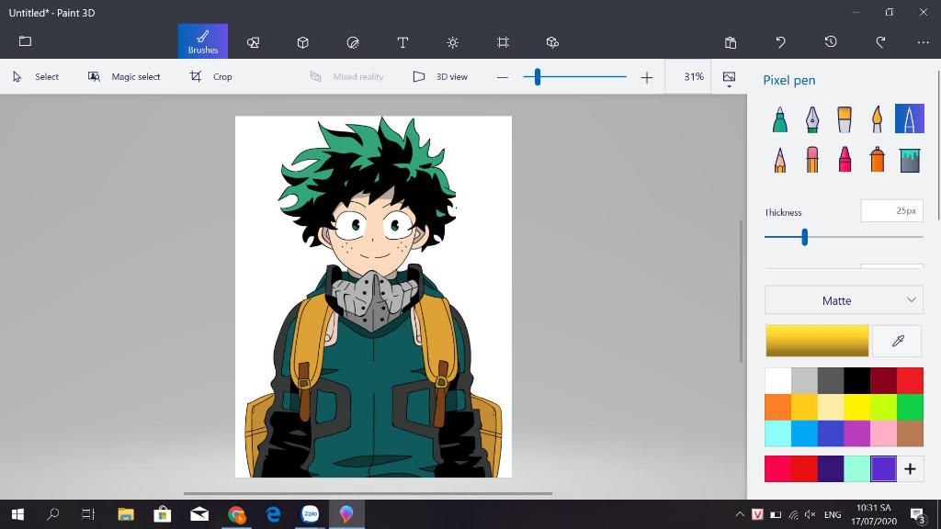Activate the eyedropper color picker
This screenshot has height=529, width=941.
click(898, 341)
